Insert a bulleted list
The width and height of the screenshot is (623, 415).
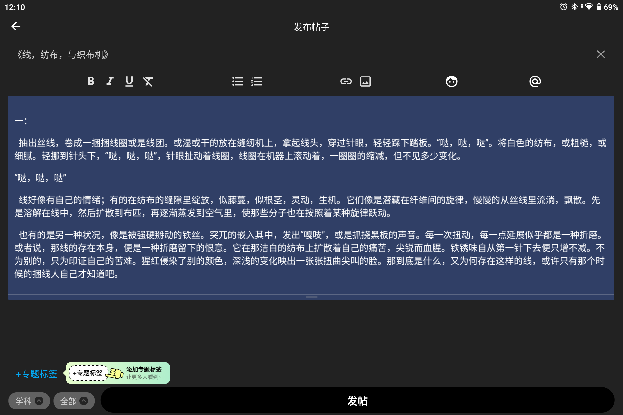[x=238, y=81]
